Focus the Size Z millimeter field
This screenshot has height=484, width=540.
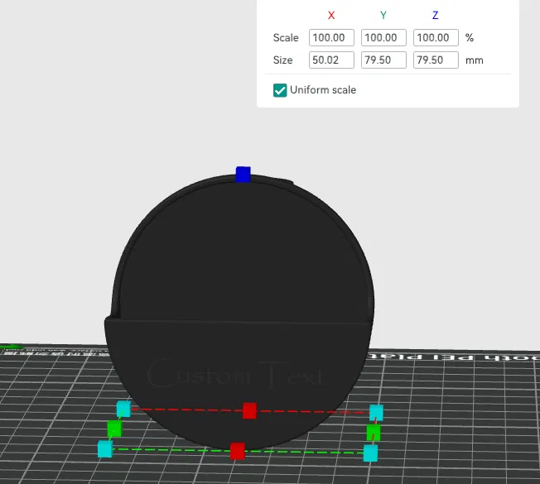pyautogui.click(x=436, y=60)
